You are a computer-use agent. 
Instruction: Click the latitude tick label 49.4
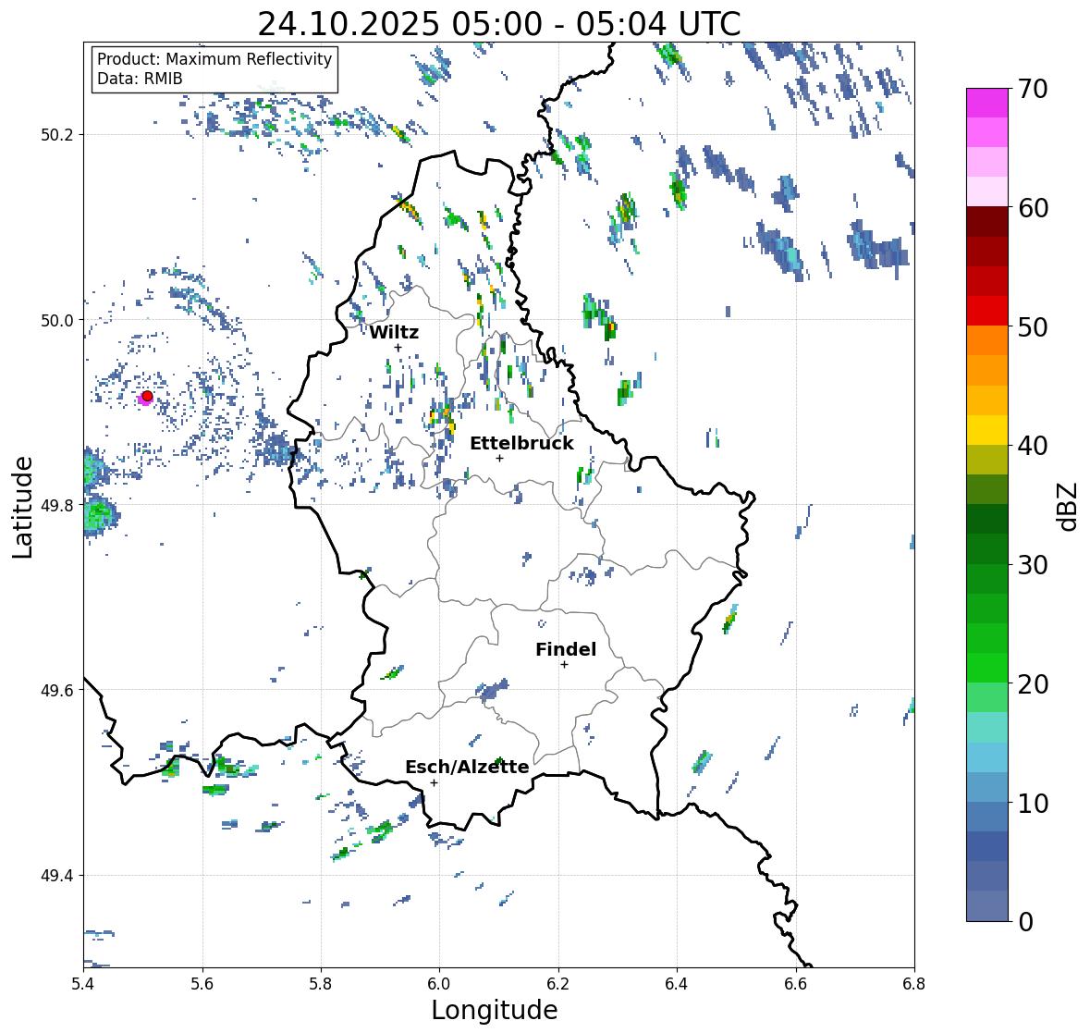[x=58, y=876]
